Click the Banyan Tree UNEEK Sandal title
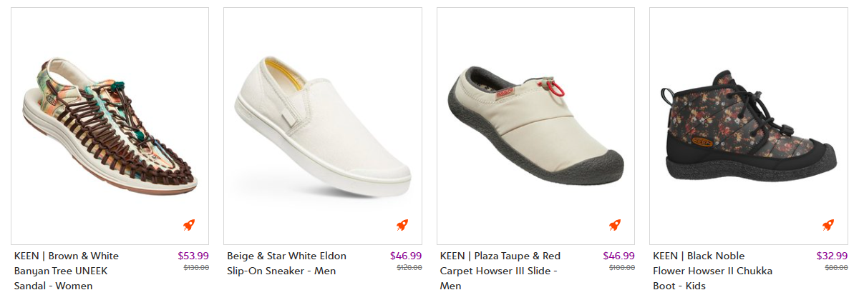Screen dimensions: 859x300 click(67, 271)
